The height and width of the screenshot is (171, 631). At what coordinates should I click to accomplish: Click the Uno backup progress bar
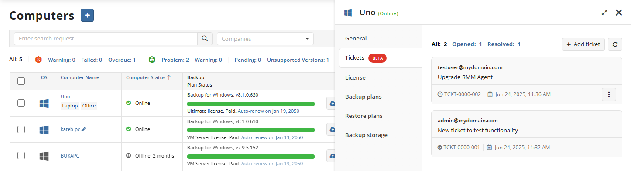point(251,104)
